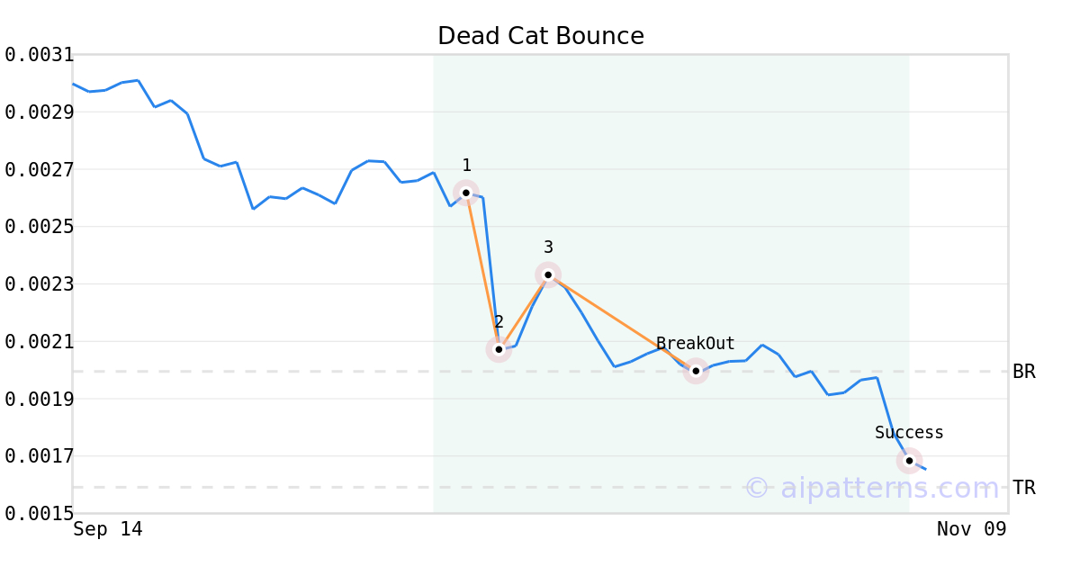Viewport: 1080px width, 567px height.
Task: Click the 0.0025 y-axis value
Action: point(39,227)
